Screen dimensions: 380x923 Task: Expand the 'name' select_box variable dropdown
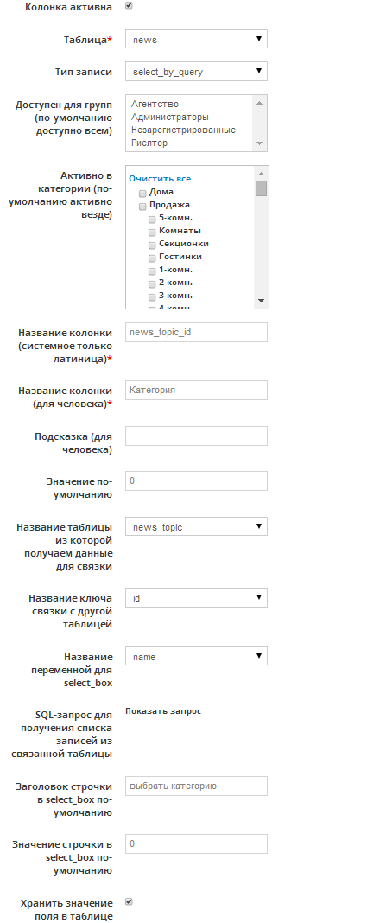tap(196, 656)
